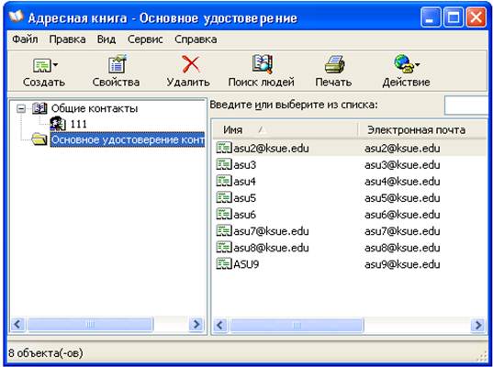The width and height of the screenshot is (493, 367).
Task: Open the Вид menu
Action: (x=106, y=39)
